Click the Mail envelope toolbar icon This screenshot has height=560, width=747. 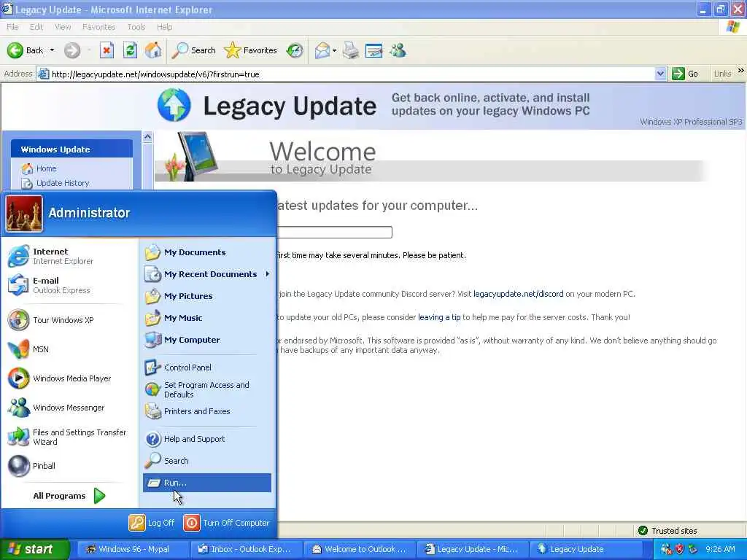pyautogui.click(x=322, y=50)
